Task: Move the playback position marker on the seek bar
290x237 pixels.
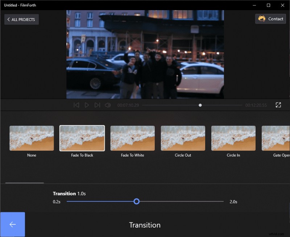Action: 200,105
